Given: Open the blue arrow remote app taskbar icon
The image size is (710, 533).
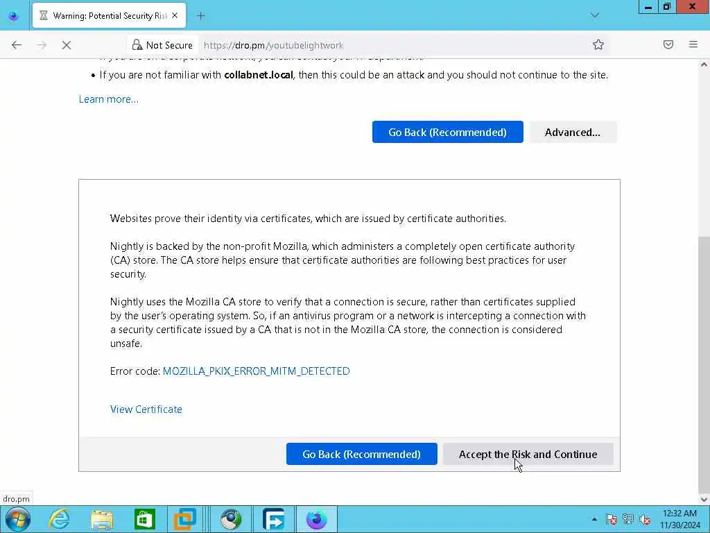Looking at the screenshot, I should pyautogui.click(x=273, y=519).
